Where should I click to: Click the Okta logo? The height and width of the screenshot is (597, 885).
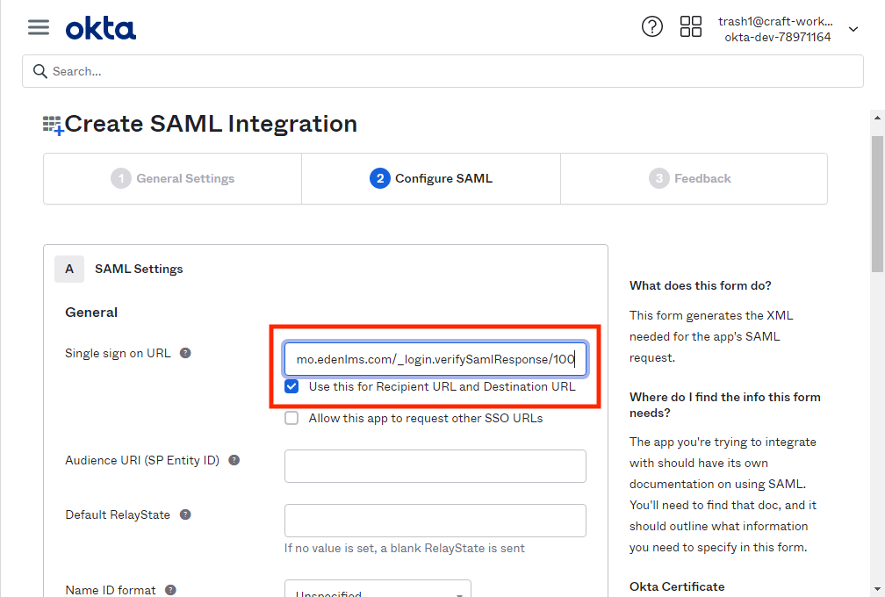point(100,29)
